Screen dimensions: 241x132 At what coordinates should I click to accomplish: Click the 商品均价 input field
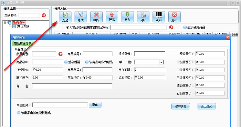coord(97,78)
